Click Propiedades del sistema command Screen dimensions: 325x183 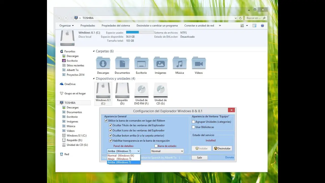tap(116, 26)
